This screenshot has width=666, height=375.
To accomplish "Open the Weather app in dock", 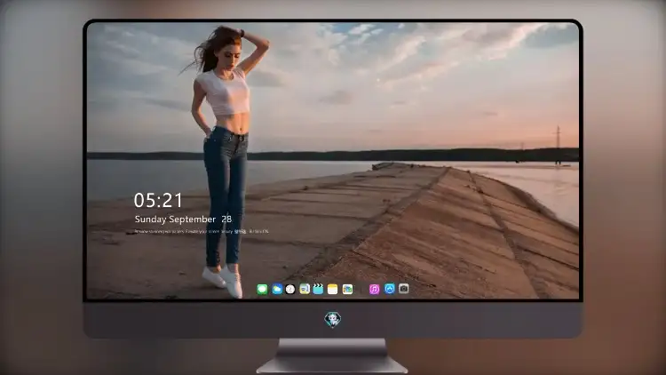I will pyautogui.click(x=277, y=290).
